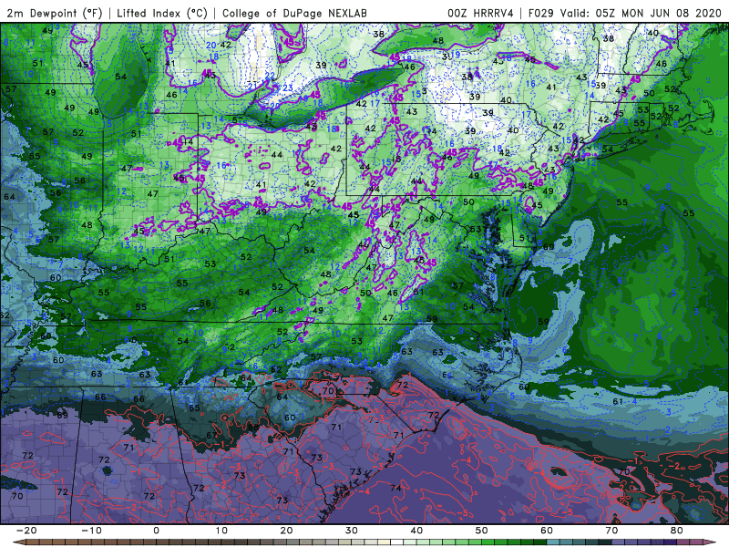729x547 pixels.
Task: Click the "College of DuPage NEXLAB" label
Action: [x=294, y=14]
